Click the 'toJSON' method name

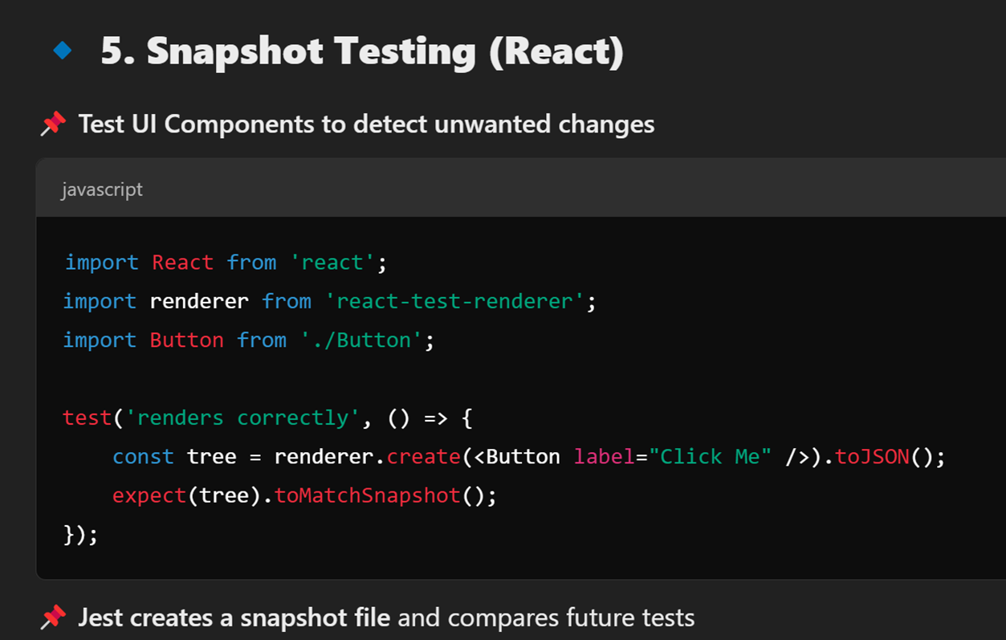click(872, 457)
